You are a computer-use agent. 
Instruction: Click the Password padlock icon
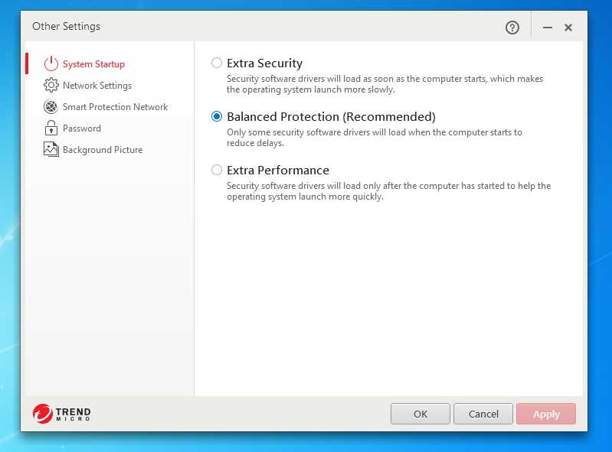pyautogui.click(x=51, y=128)
